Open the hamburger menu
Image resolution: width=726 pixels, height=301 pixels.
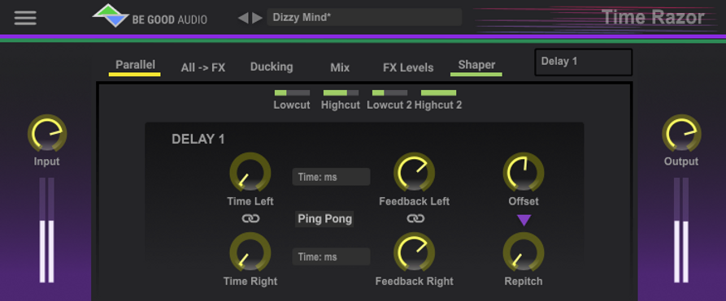(x=25, y=18)
